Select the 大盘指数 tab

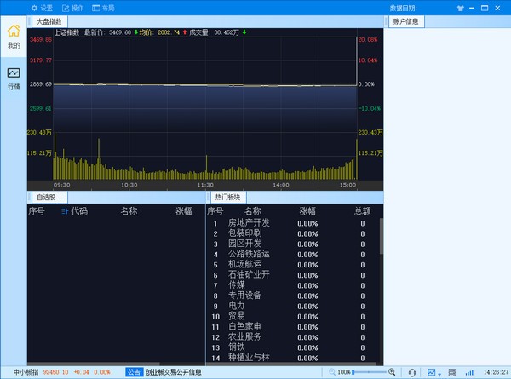(49, 21)
